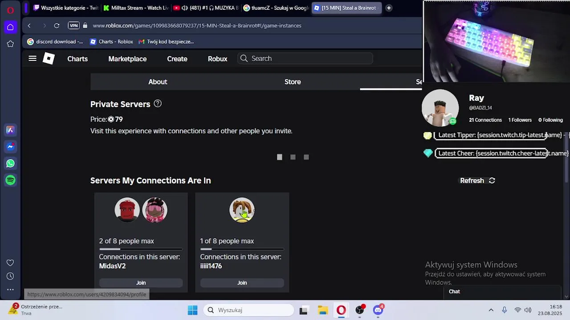The image size is (570, 320).
Task: Click the Windows Wyszukaj search box
Action: coord(249,310)
